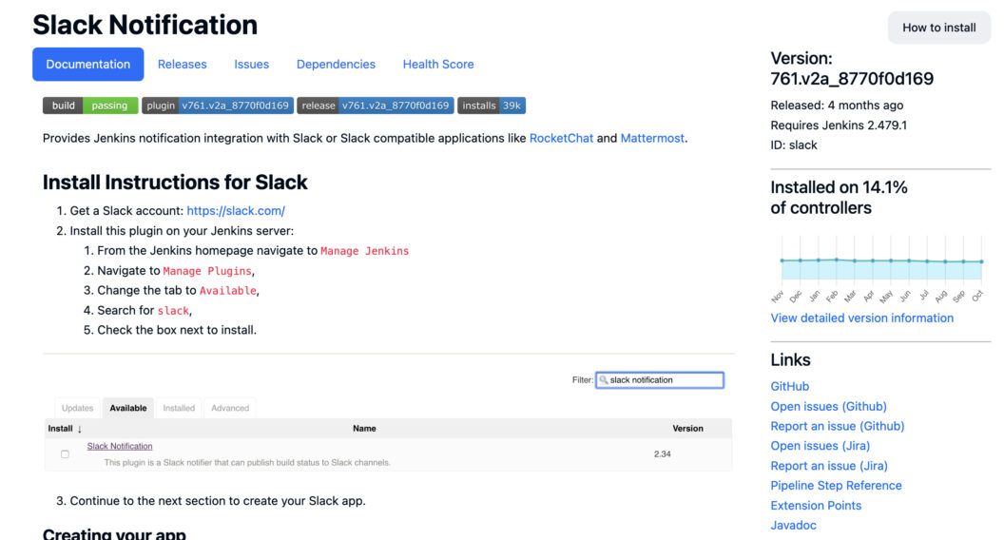Image resolution: width=1004 pixels, height=540 pixels.
Task: Switch to the Releases tab
Action: [x=182, y=64]
